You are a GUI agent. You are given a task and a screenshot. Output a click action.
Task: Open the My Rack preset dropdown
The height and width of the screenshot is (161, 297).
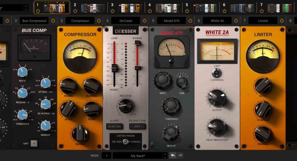[x=139, y=155]
